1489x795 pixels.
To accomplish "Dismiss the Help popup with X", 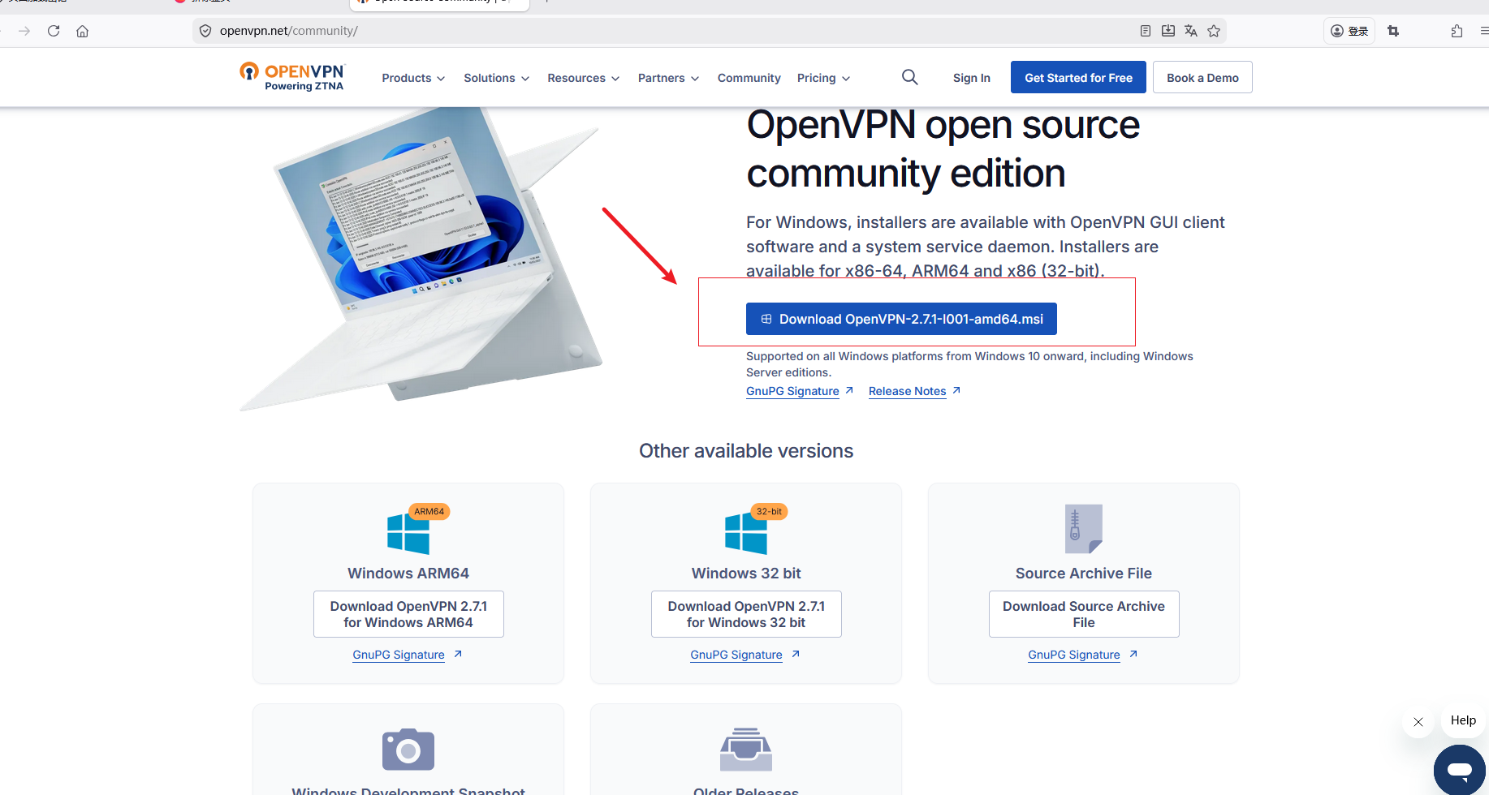I will pos(1418,722).
